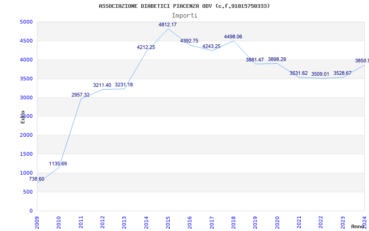Click the 2013 x-axis year label
Viewport: 369px width, 231px height.
point(124,223)
